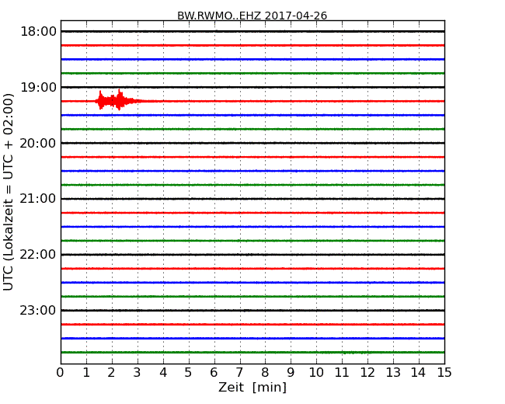The width and height of the screenshot is (505, 404).
Task: Click the 11 tick on the minute axis
Action: pos(342,373)
